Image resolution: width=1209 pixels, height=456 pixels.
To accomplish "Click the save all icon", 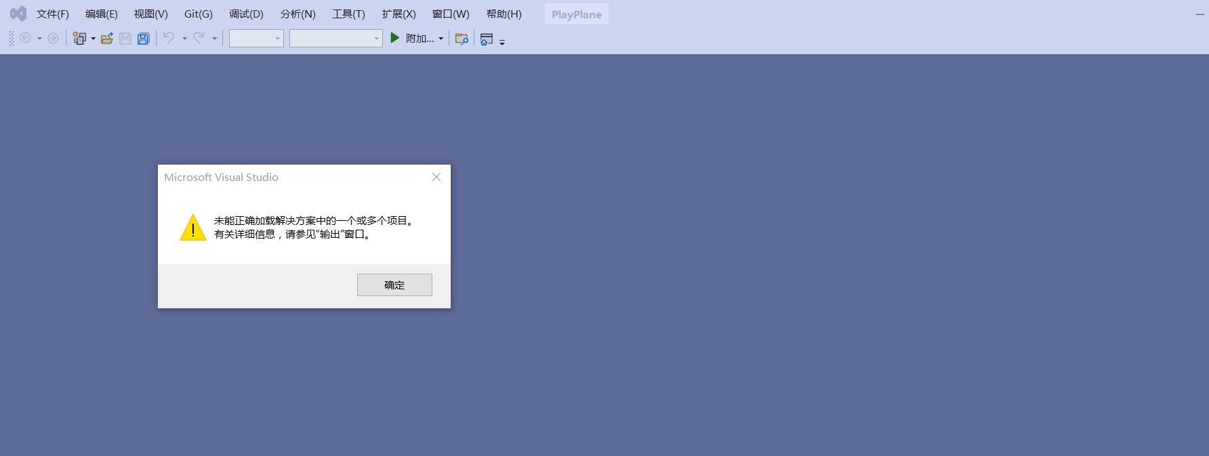I will point(144,39).
